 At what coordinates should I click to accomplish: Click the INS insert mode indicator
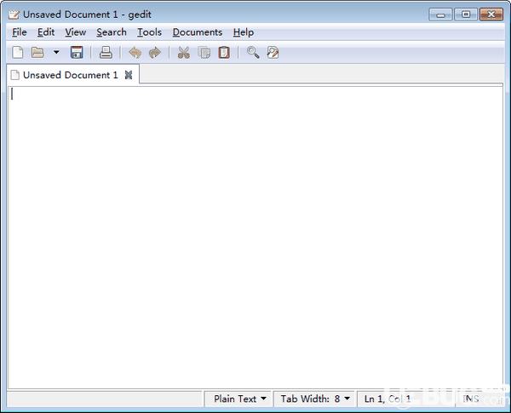[471, 399]
